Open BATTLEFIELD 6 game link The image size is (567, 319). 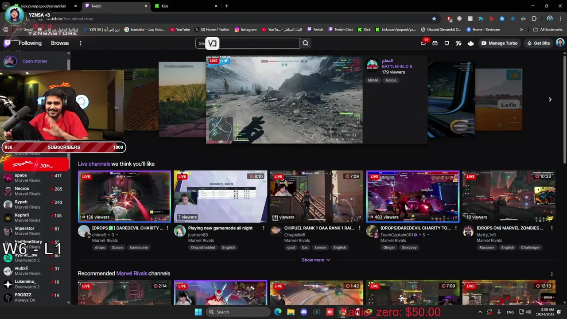(397, 66)
